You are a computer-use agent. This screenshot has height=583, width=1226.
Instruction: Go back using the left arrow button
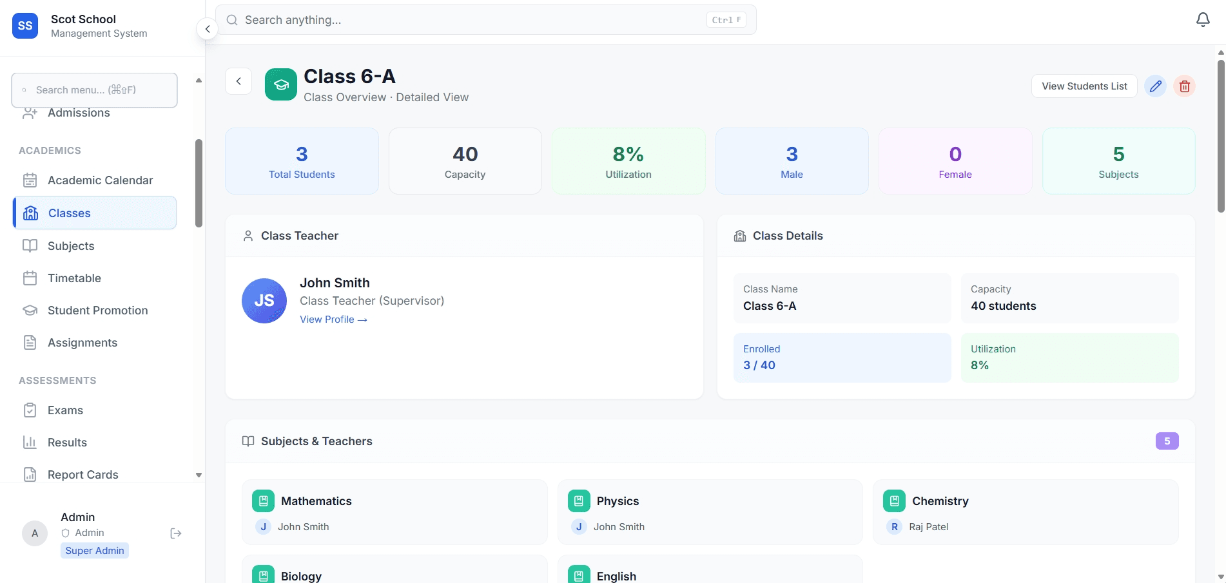click(238, 81)
